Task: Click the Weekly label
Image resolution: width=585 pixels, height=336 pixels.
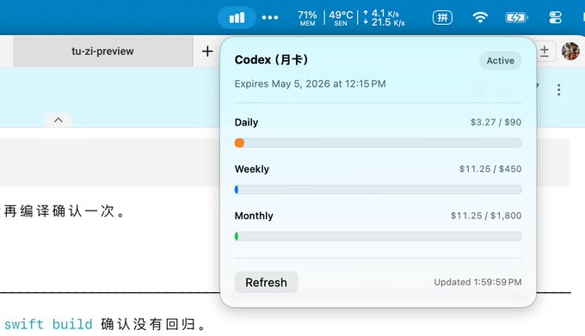Action: click(x=252, y=169)
